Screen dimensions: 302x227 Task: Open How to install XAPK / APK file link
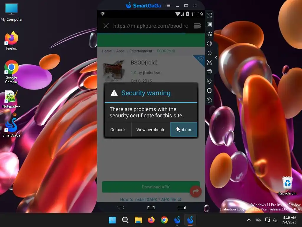(151, 200)
